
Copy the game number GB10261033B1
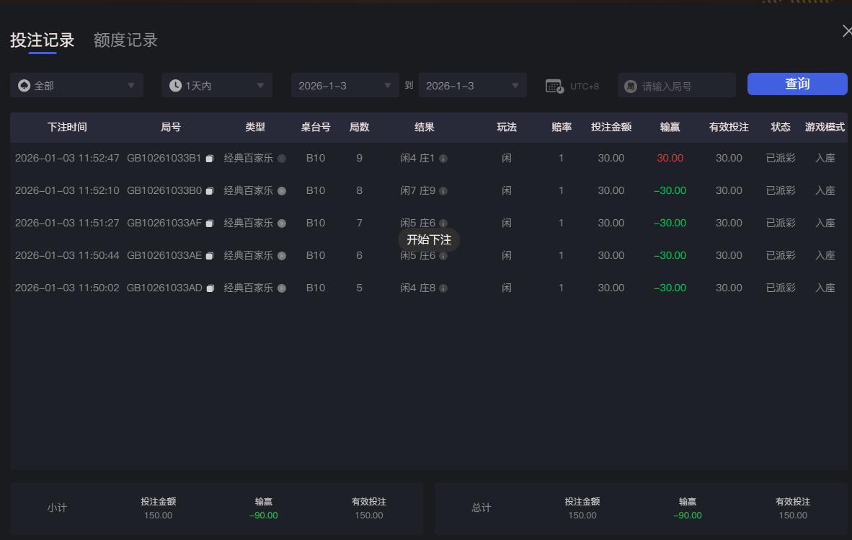pos(210,158)
